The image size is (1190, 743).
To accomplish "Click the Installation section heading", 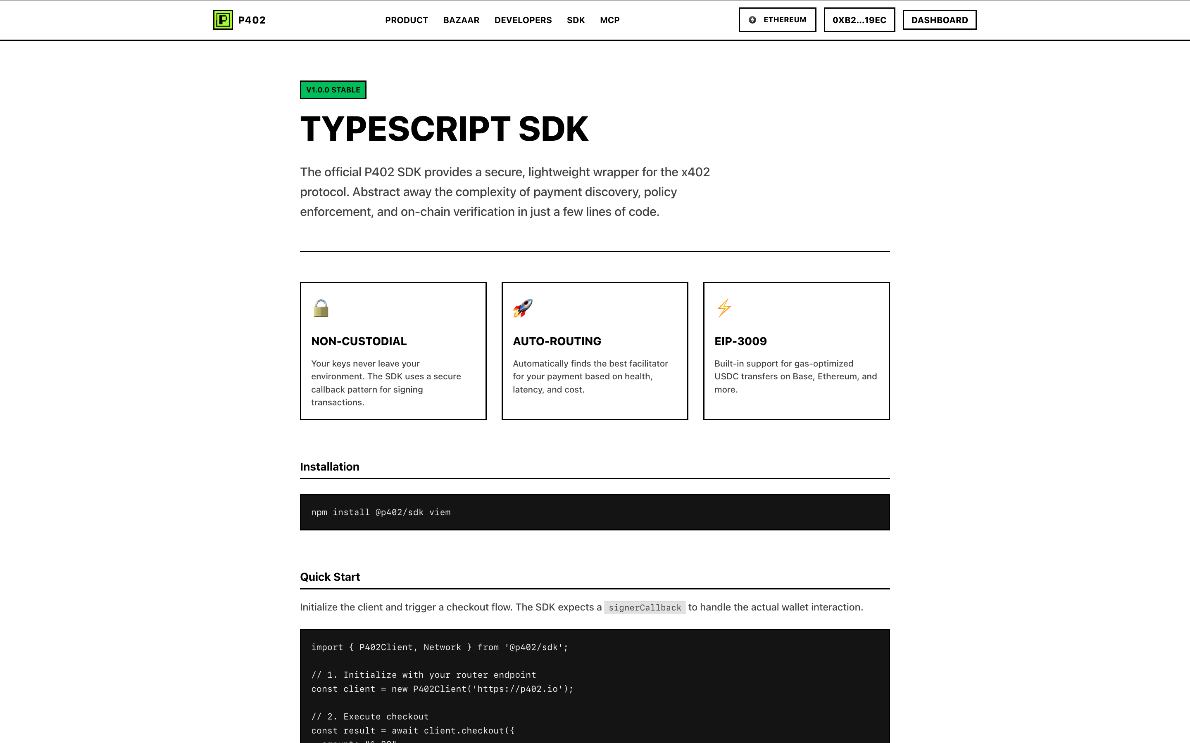I will (x=329, y=467).
